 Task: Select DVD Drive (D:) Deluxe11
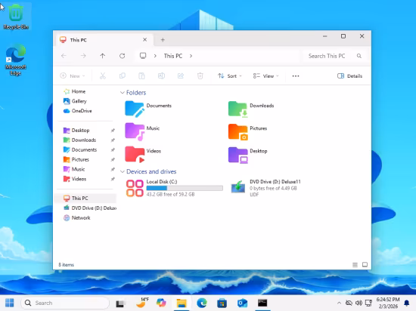pos(265,188)
